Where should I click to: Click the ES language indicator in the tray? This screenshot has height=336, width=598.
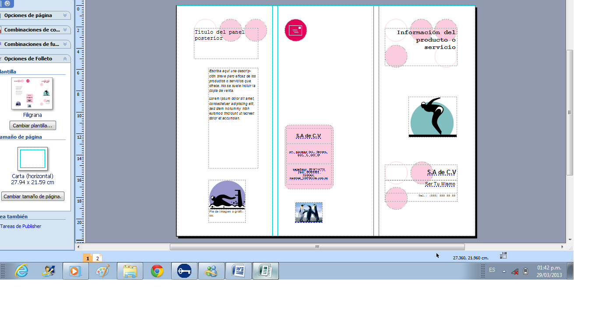pyautogui.click(x=492, y=270)
